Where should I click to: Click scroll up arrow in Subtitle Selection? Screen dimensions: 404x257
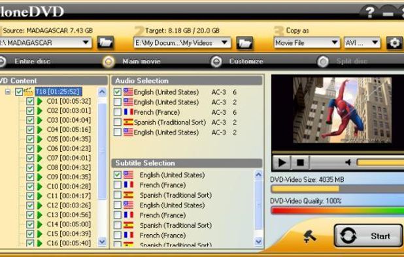click(258, 175)
